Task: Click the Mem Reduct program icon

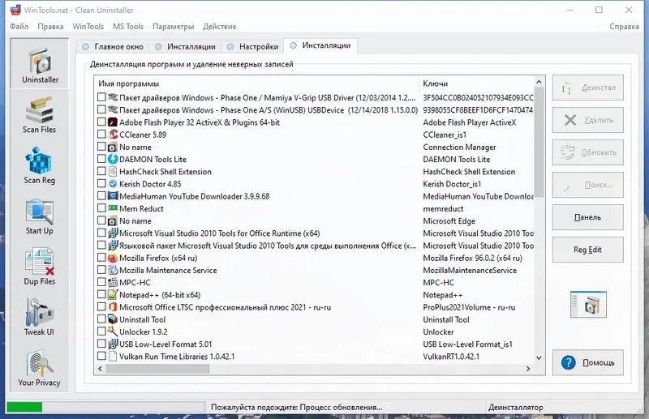Action: tap(113, 208)
